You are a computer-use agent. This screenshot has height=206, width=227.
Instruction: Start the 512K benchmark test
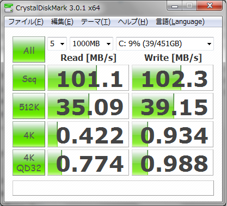pyautogui.click(x=29, y=106)
